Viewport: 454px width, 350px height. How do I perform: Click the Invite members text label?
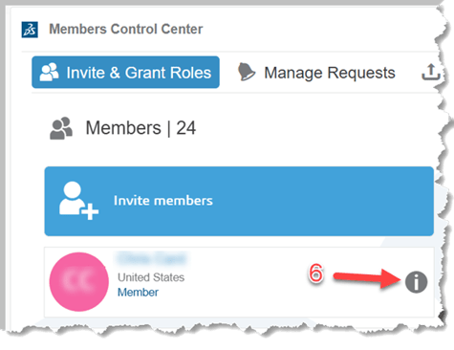coord(163,201)
